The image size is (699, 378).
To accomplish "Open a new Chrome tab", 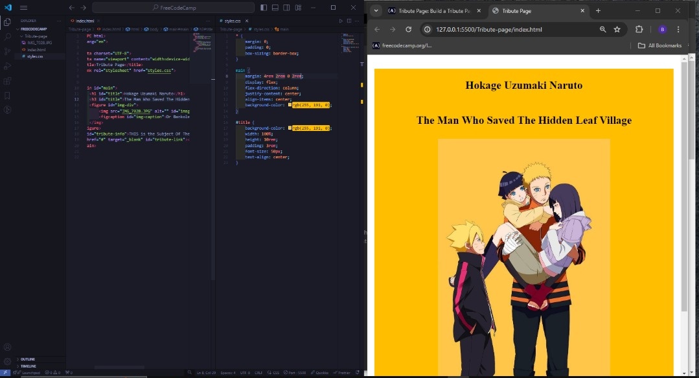I will click(598, 11).
